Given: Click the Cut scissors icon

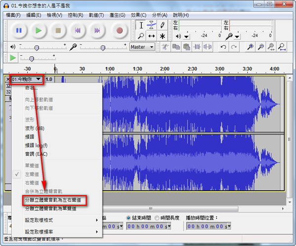Looking at the screenshot, I should point(165,47).
